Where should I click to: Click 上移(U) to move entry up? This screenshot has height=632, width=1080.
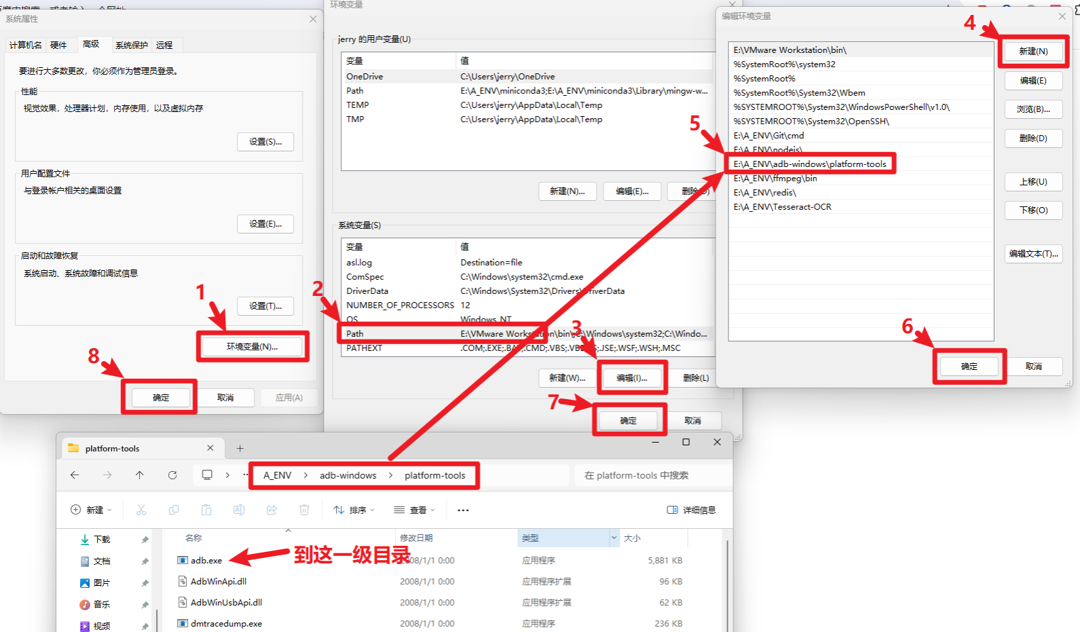(1033, 182)
